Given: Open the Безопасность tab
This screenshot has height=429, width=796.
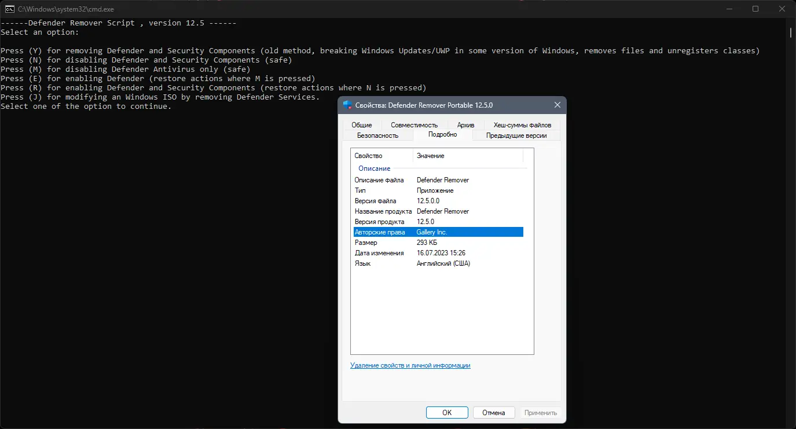Looking at the screenshot, I should coord(378,135).
